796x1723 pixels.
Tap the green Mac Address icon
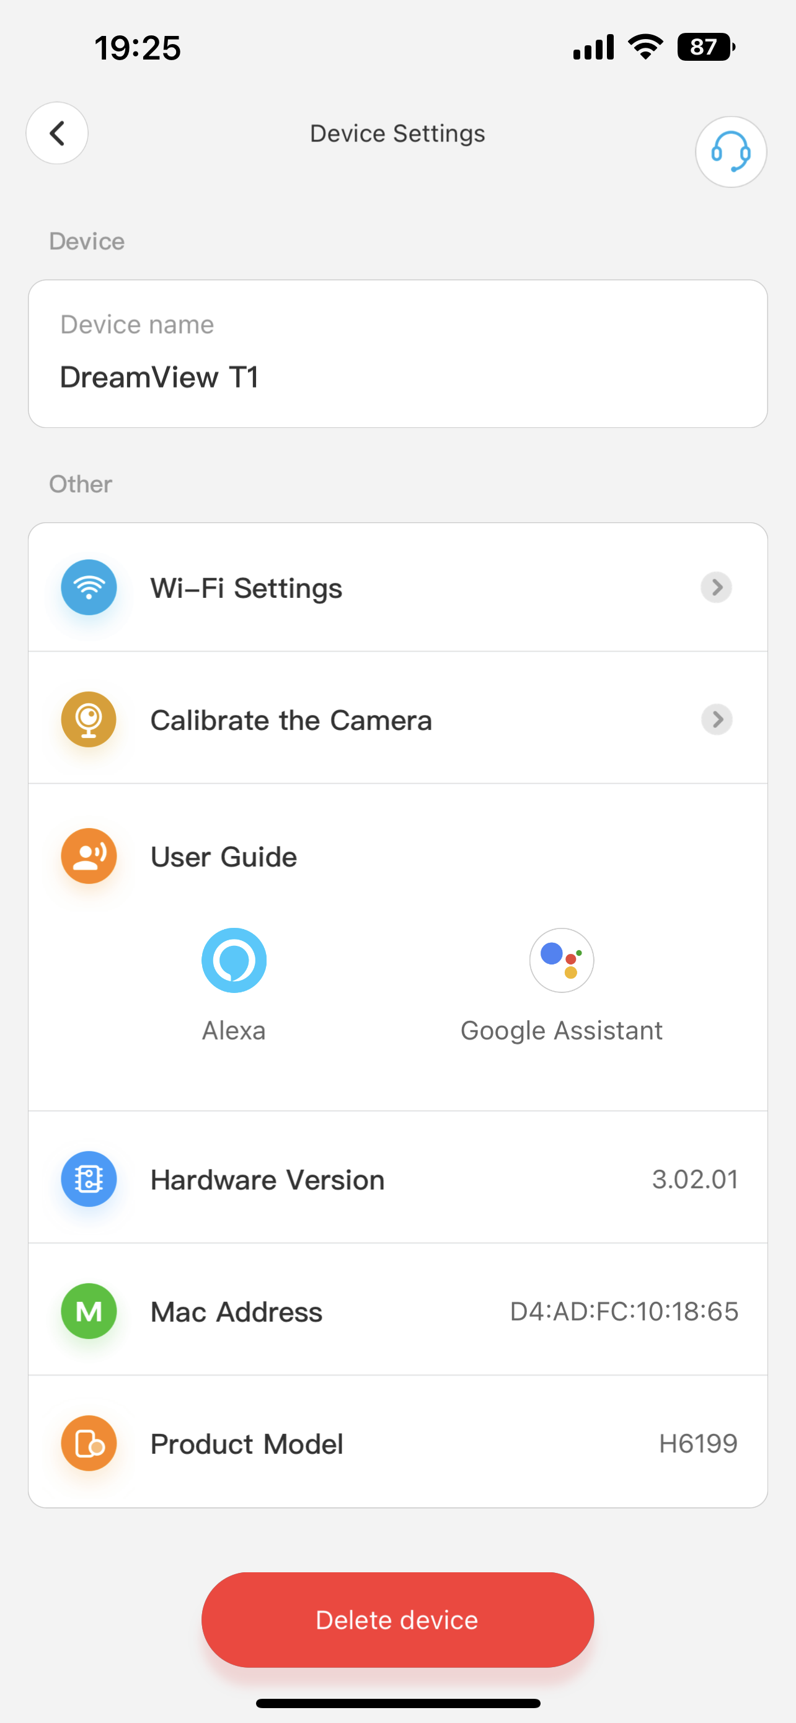(x=89, y=1311)
